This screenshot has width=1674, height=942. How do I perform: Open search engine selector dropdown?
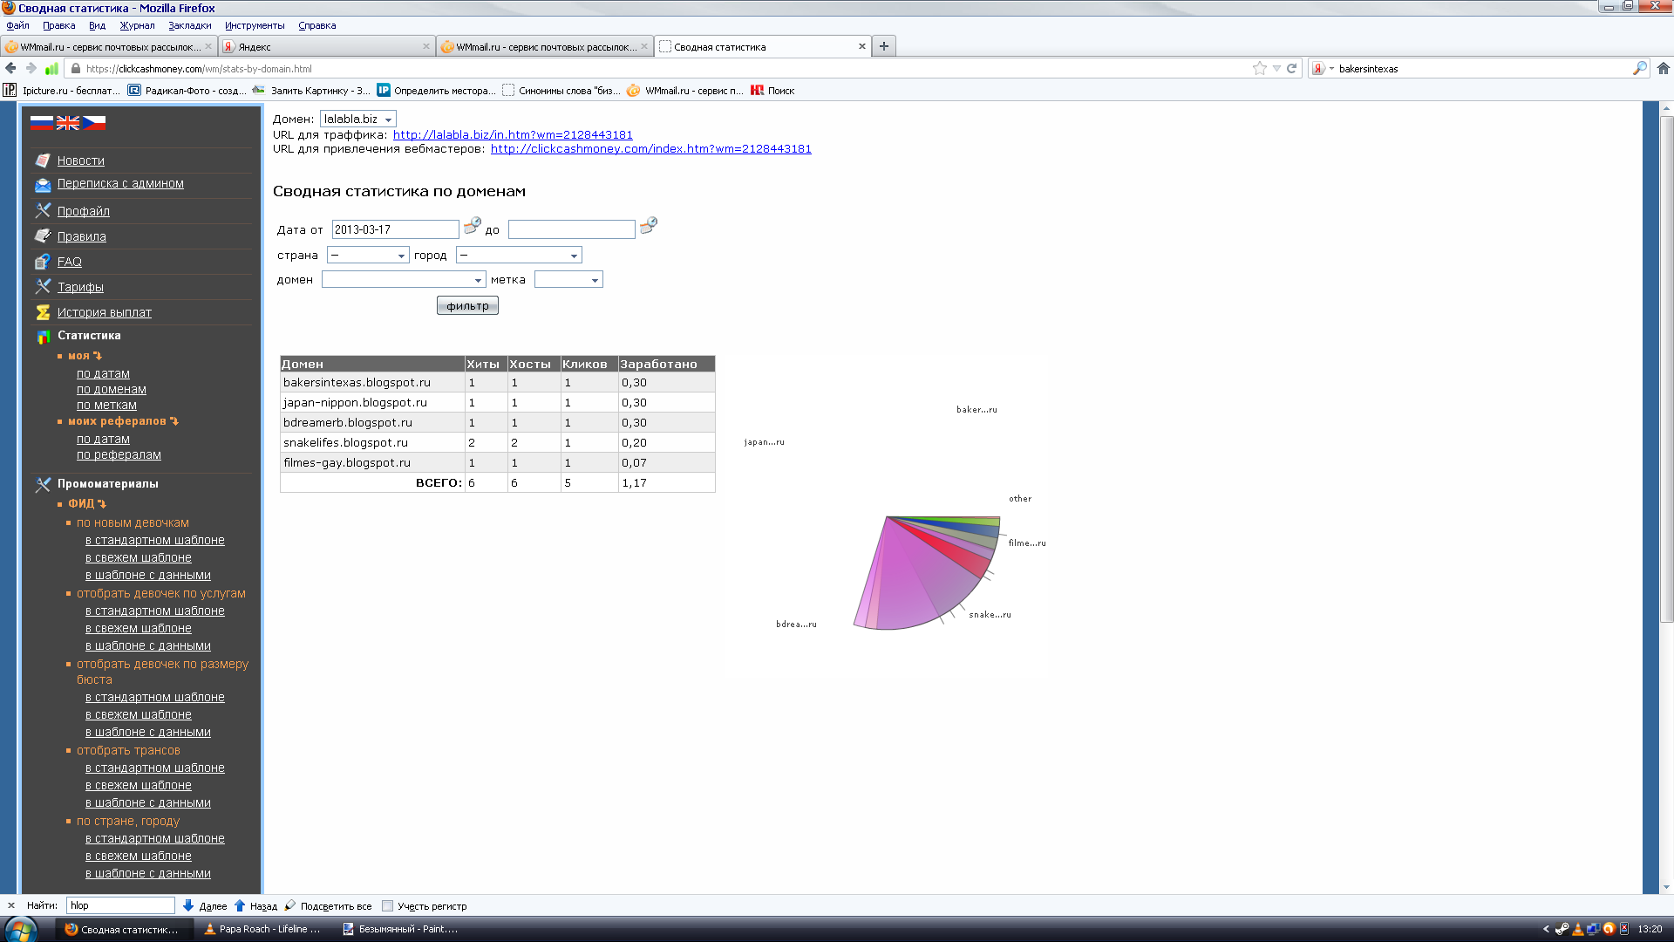1323,68
